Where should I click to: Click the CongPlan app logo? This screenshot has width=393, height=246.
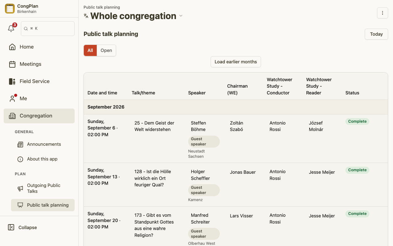(x=10, y=9)
